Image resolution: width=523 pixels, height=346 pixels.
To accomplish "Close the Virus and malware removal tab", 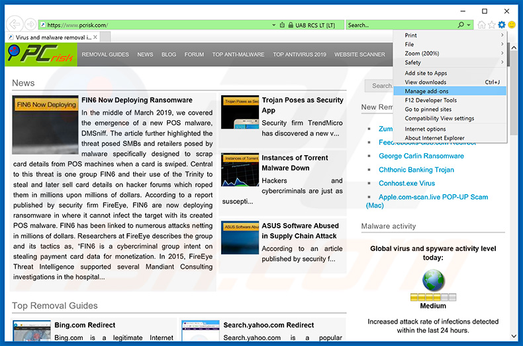I will pyautogui.click(x=95, y=37).
